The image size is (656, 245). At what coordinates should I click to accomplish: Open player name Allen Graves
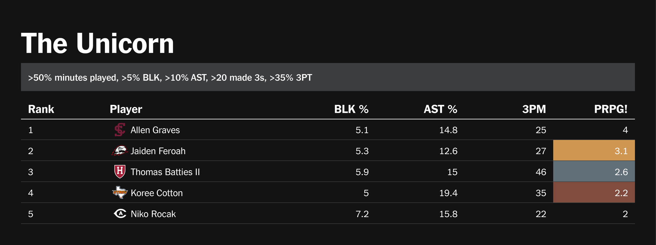[x=155, y=130]
